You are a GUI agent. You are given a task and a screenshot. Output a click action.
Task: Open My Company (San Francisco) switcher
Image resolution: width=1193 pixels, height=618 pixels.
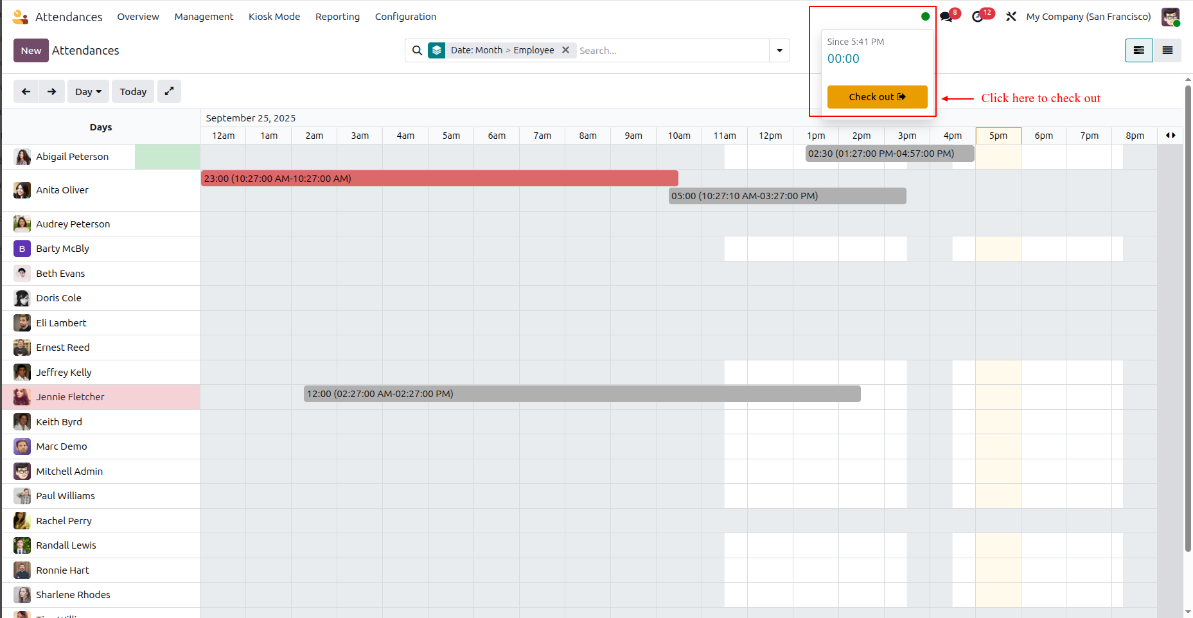(1088, 17)
